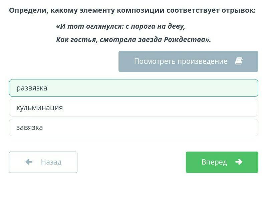Click the word 'Рождества' in the excerpt
The height and width of the screenshot is (223, 267).
point(185,40)
